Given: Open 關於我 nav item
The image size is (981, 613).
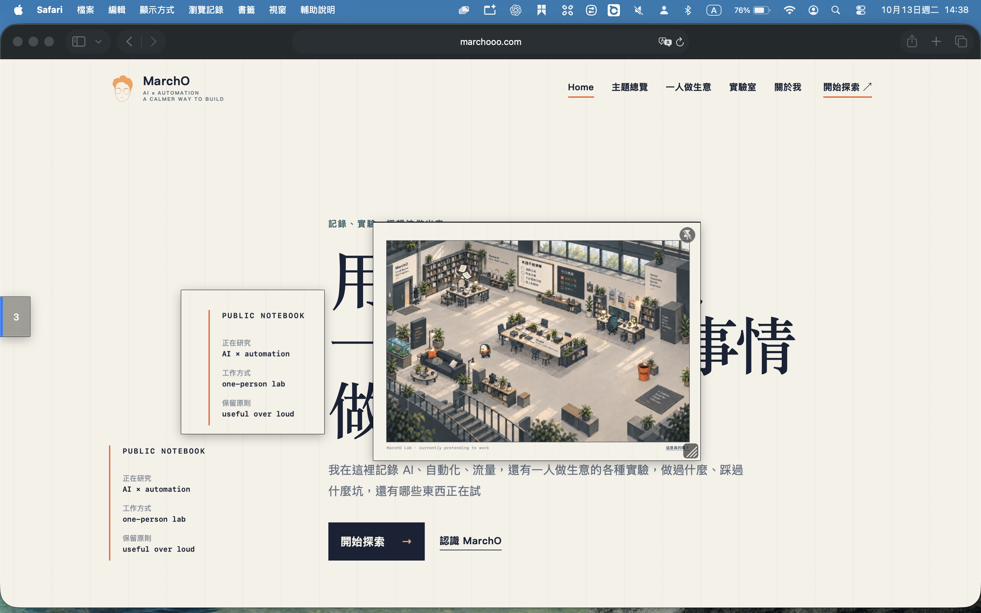Looking at the screenshot, I should click(x=788, y=87).
